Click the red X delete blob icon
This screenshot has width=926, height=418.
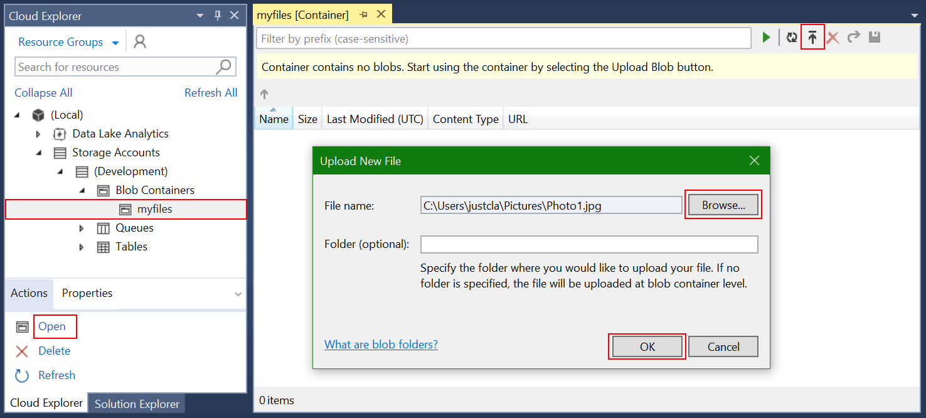point(833,38)
